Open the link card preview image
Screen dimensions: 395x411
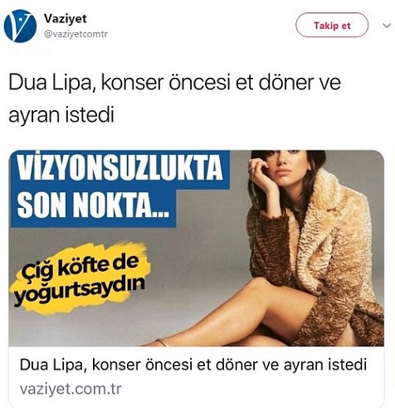(x=197, y=248)
